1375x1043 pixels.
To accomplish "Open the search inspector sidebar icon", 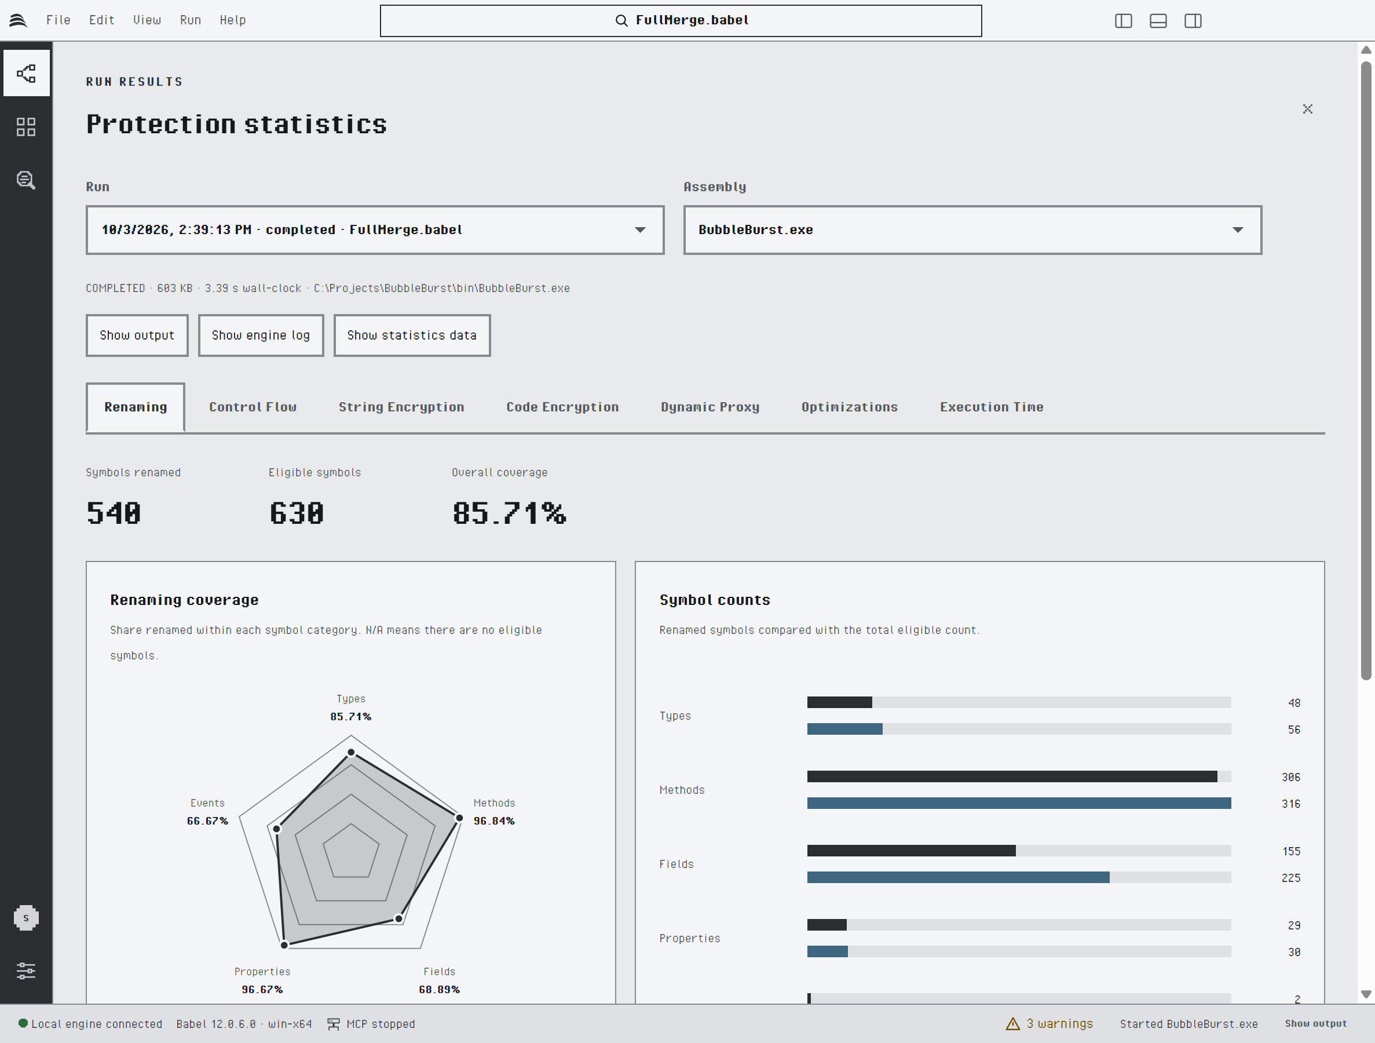I will click(26, 180).
